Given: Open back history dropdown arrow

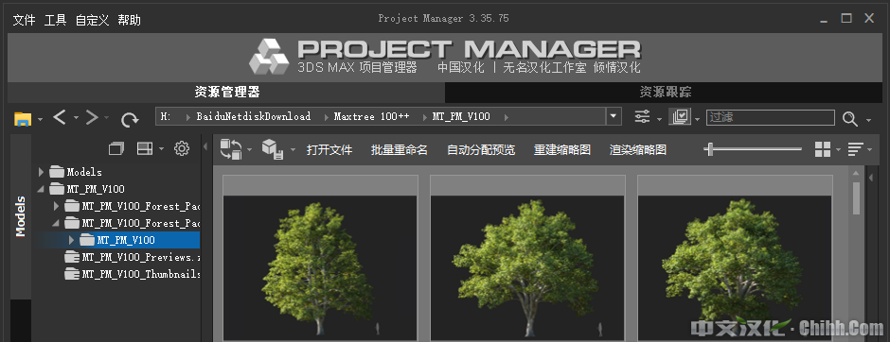Looking at the screenshot, I should click(x=76, y=118).
